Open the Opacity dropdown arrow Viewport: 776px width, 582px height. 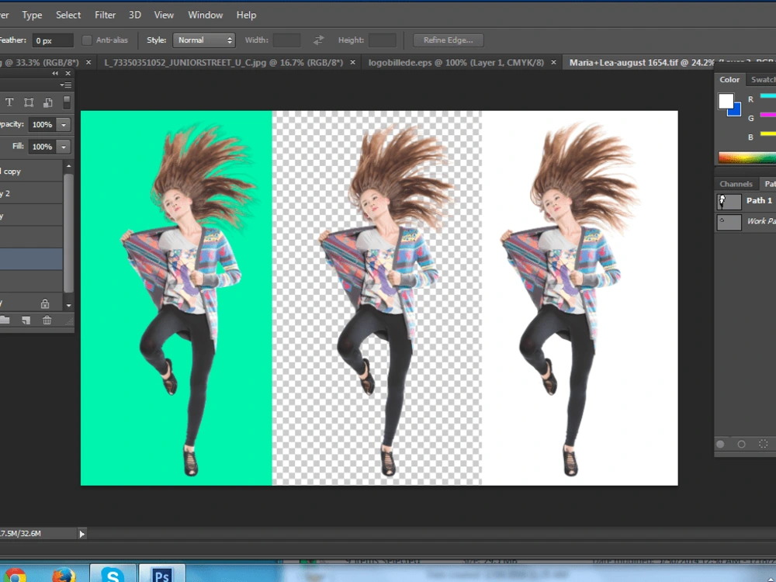[x=64, y=125]
